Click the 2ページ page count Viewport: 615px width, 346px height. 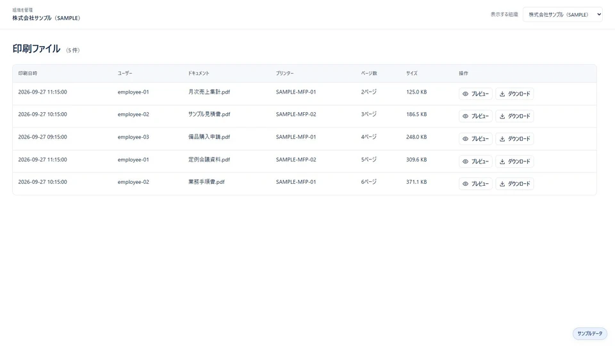point(369,92)
